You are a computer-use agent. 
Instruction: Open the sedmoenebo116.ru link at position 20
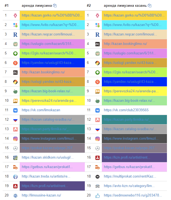click(133, 195)
